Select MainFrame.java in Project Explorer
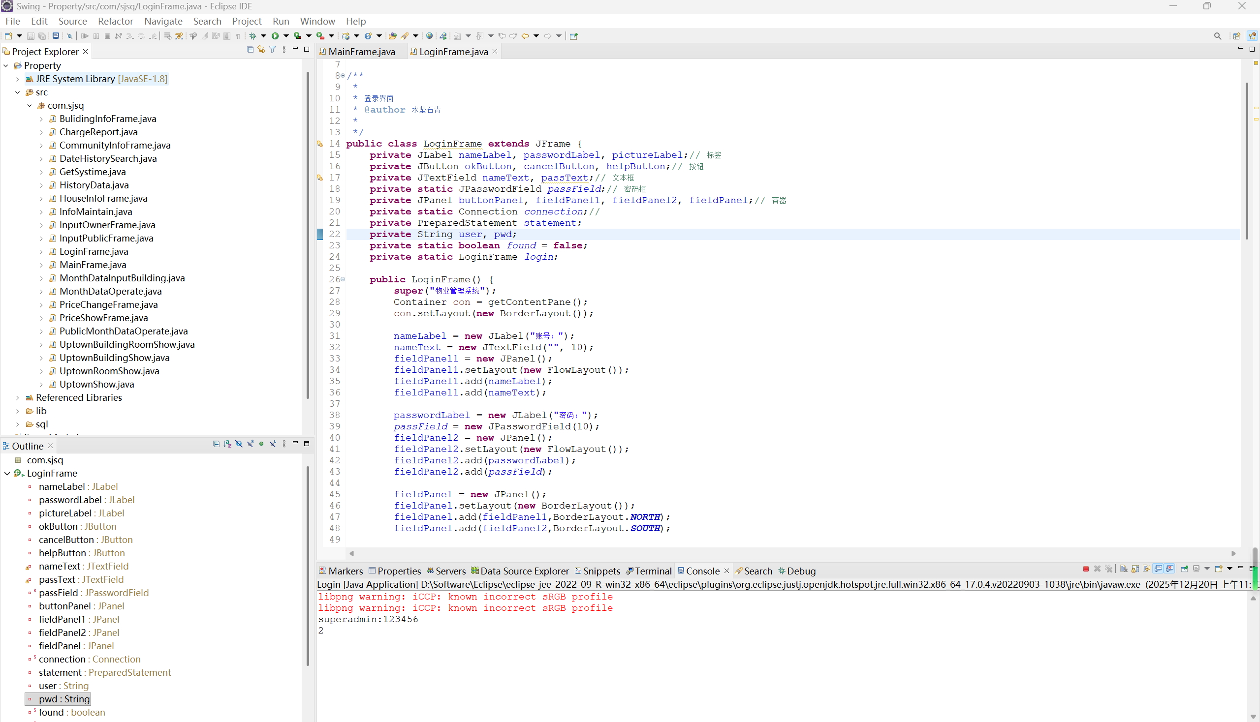The width and height of the screenshot is (1260, 722). coord(93,265)
